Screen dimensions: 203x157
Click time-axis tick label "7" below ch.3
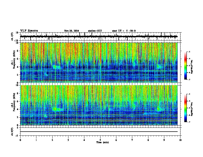[x=132, y=140]
